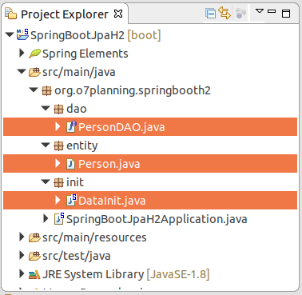302x295 pixels.
Task: Click the Collapse All toolbar icon
Action: tap(210, 14)
